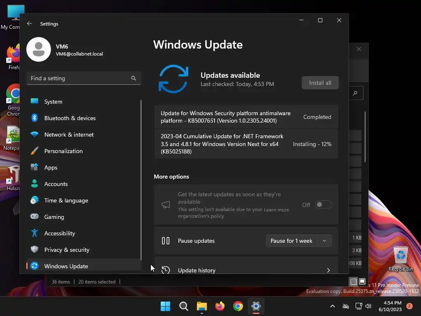Open the Windows Start button

pyautogui.click(x=165, y=306)
